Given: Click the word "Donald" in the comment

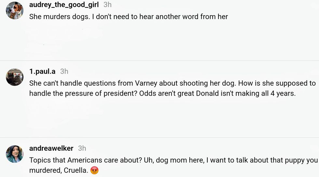Looking at the screenshot, I should (209, 93).
